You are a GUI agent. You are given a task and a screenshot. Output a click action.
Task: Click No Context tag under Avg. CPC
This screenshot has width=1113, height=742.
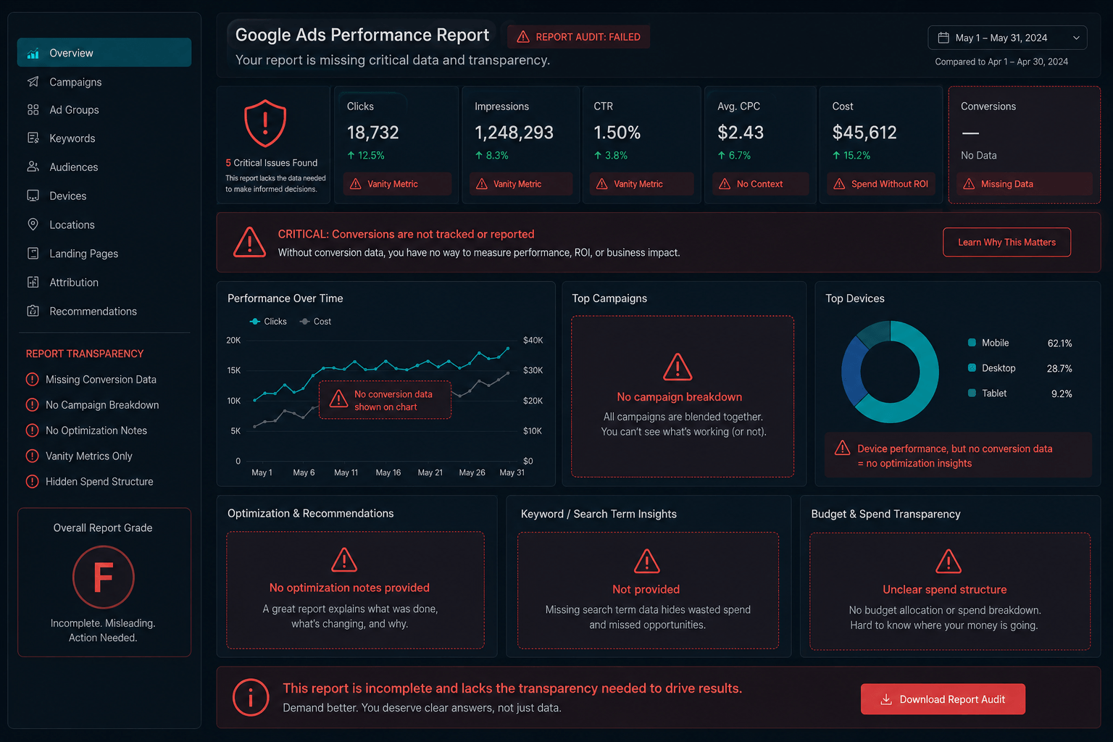coord(760,184)
